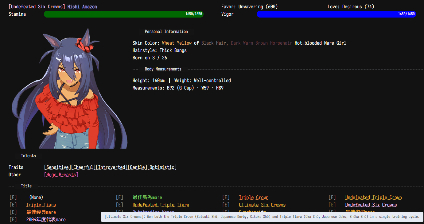Click the Ultimate Six Crowns tooltip description
The image size is (424, 224).
coord(262,217)
